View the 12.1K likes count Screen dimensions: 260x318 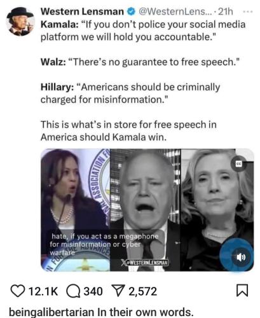click(43, 291)
